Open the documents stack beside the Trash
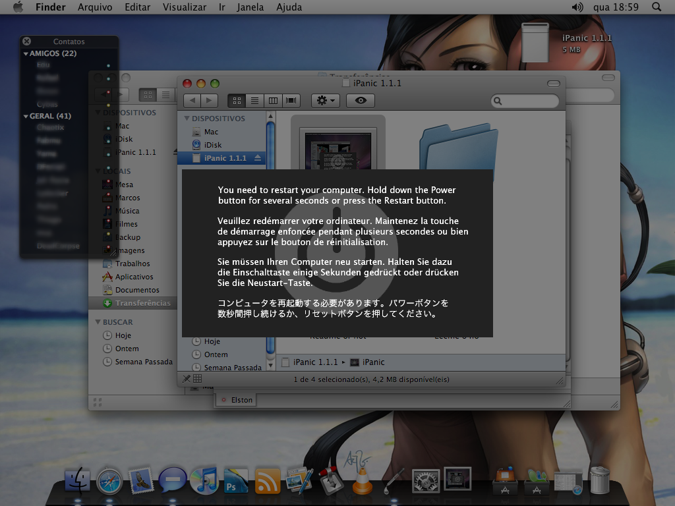 [x=568, y=482]
